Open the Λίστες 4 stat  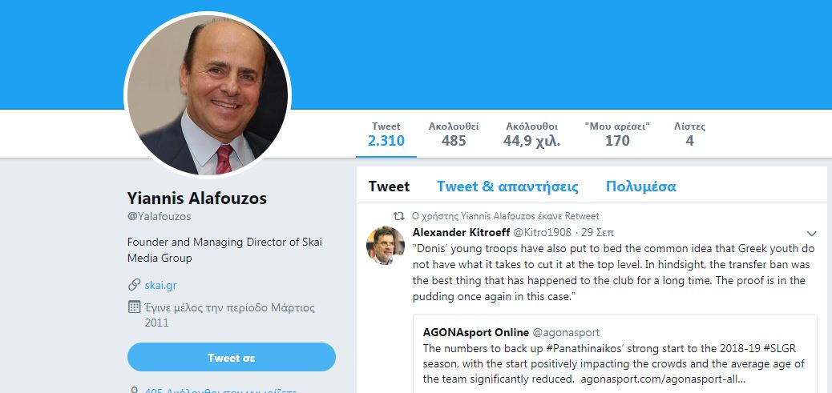[x=689, y=134]
